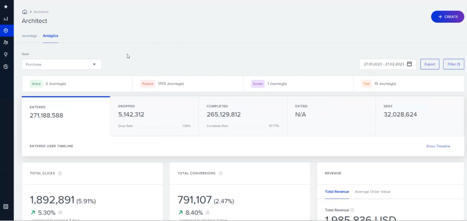Expand the Goal Purchase dropdown
This screenshot has height=221, width=467.
61,64
